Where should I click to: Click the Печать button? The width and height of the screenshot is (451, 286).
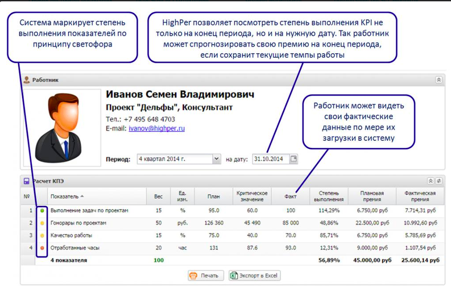click(x=205, y=275)
